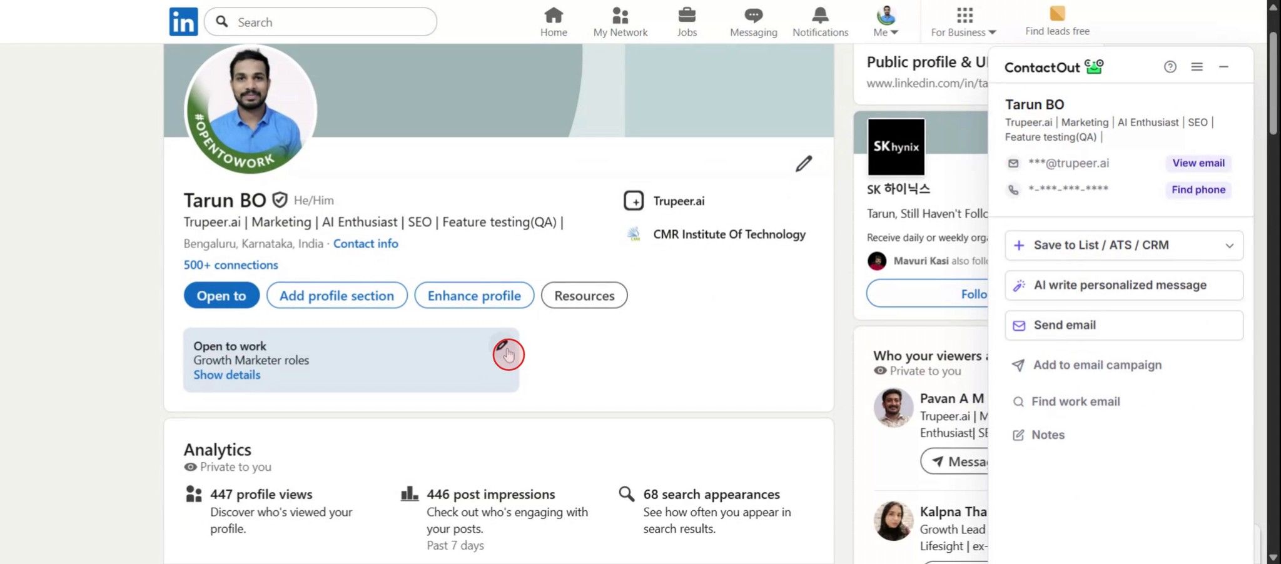1281x564 pixels.
Task: Click the Trupeer.ai company logo
Action: tap(634, 201)
